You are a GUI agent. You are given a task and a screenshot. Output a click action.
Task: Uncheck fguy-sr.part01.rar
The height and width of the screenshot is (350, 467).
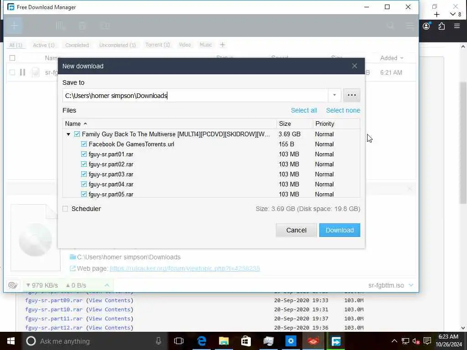[84, 154]
